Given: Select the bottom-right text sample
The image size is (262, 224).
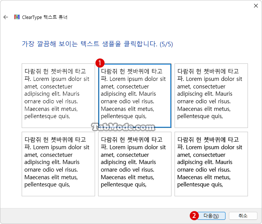Looking at the screenshot, I should (x=211, y=164).
